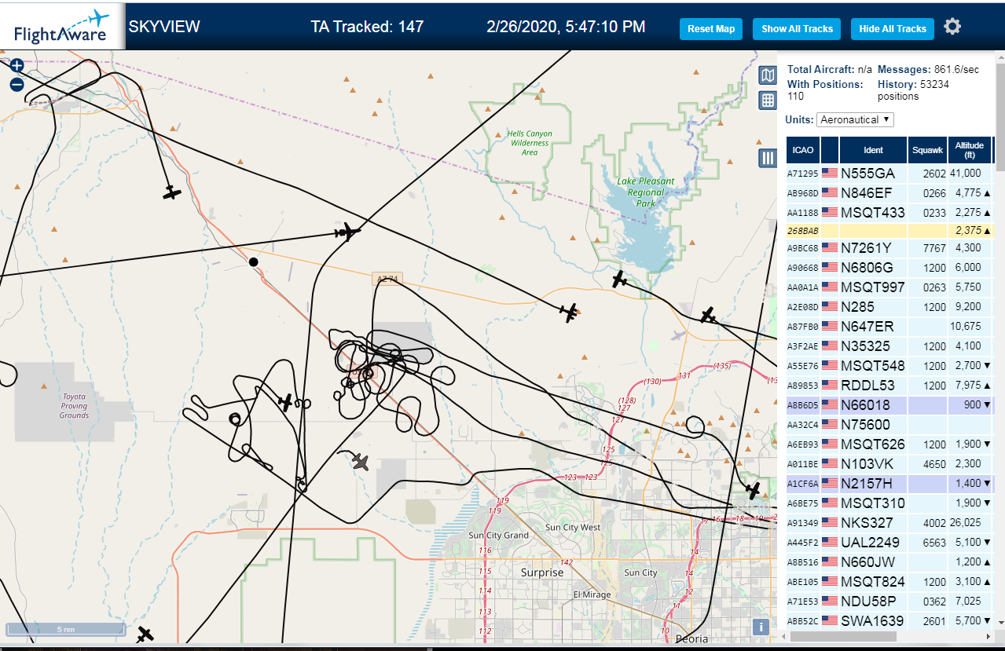Select the jet icon on the long westbound track
Screen dimensions: 1005x651
347,232
